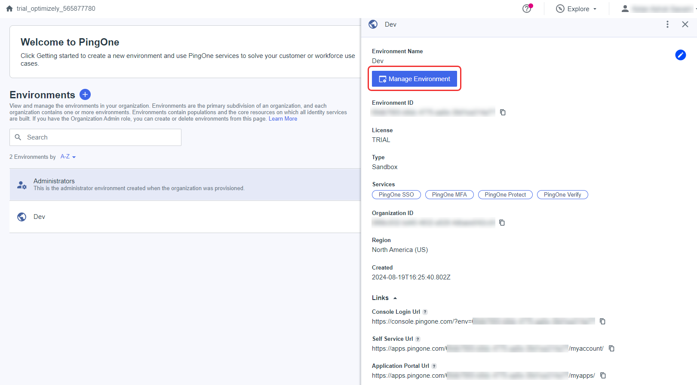This screenshot has height=385, width=697.
Task: Click the Welcome to PingOne heading
Action: tap(70, 42)
